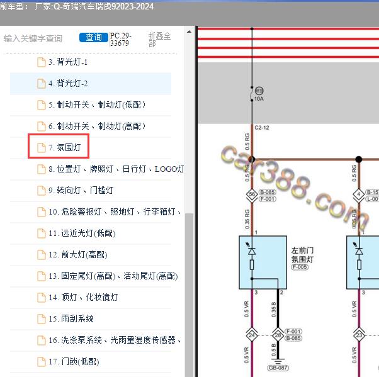Open 13. 固定尾灯(高配) entry

[113, 276]
